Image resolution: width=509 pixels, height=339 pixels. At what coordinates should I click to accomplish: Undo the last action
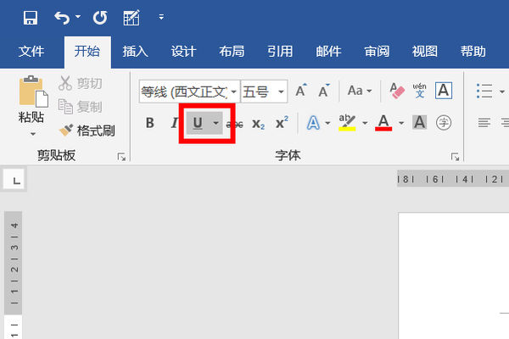(x=62, y=18)
